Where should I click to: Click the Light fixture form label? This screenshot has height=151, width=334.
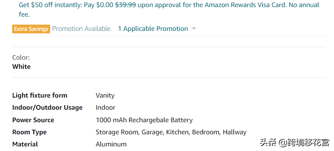[40, 95]
